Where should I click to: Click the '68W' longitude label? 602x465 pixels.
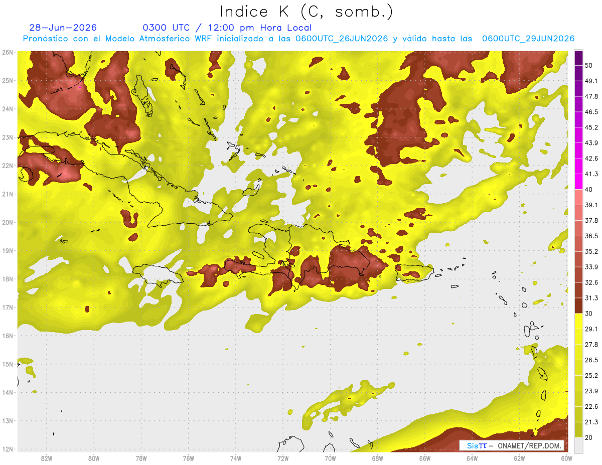[x=378, y=458]
